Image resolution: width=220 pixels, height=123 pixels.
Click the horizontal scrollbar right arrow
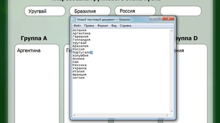point(167,115)
